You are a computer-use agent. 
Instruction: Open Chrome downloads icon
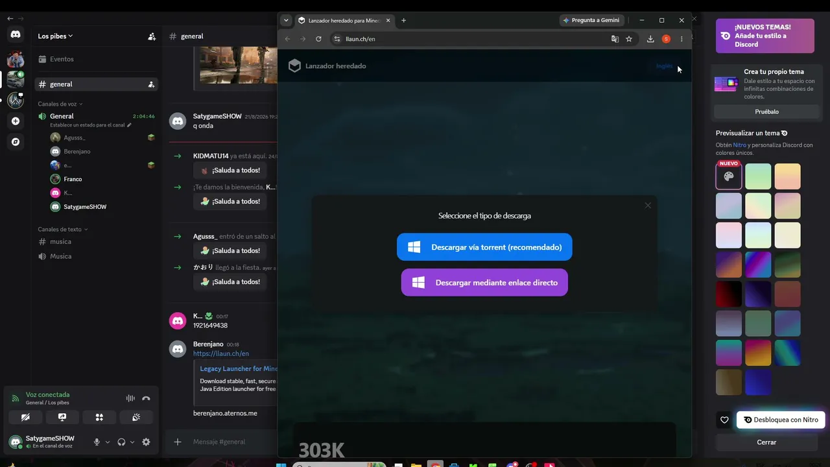click(650, 39)
